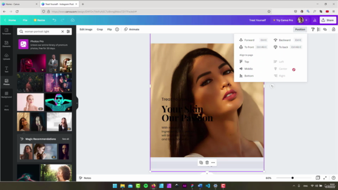Open the Uploads sidebar panel
This screenshot has height=190, width=338.
pyautogui.click(x=6, y=56)
